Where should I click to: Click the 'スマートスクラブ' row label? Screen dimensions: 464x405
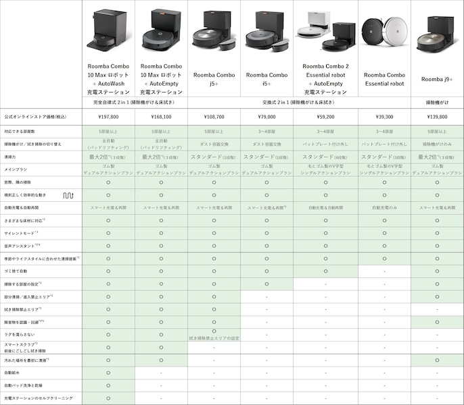click(25, 348)
